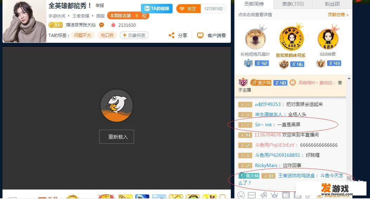Click the 举报 report link beside title
The height and width of the screenshot is (199, 370).
[100, 5]
